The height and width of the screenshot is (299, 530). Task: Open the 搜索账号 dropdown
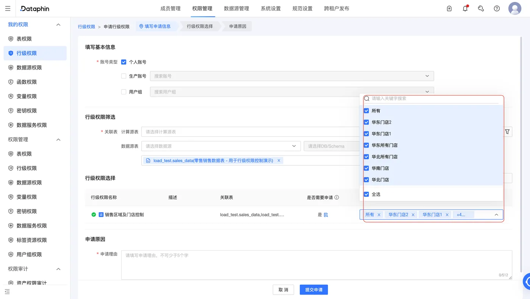pos(292,76)
